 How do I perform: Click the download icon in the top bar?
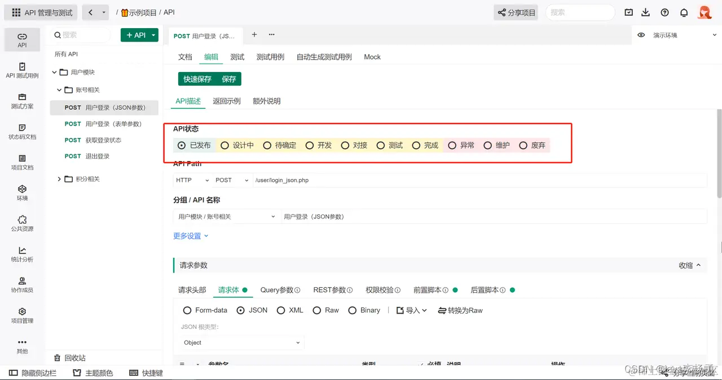point(646,12)
